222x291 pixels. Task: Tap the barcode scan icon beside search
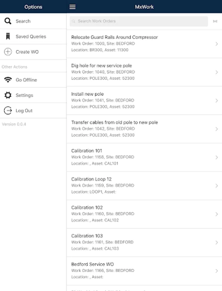click(x=215, y=21)
